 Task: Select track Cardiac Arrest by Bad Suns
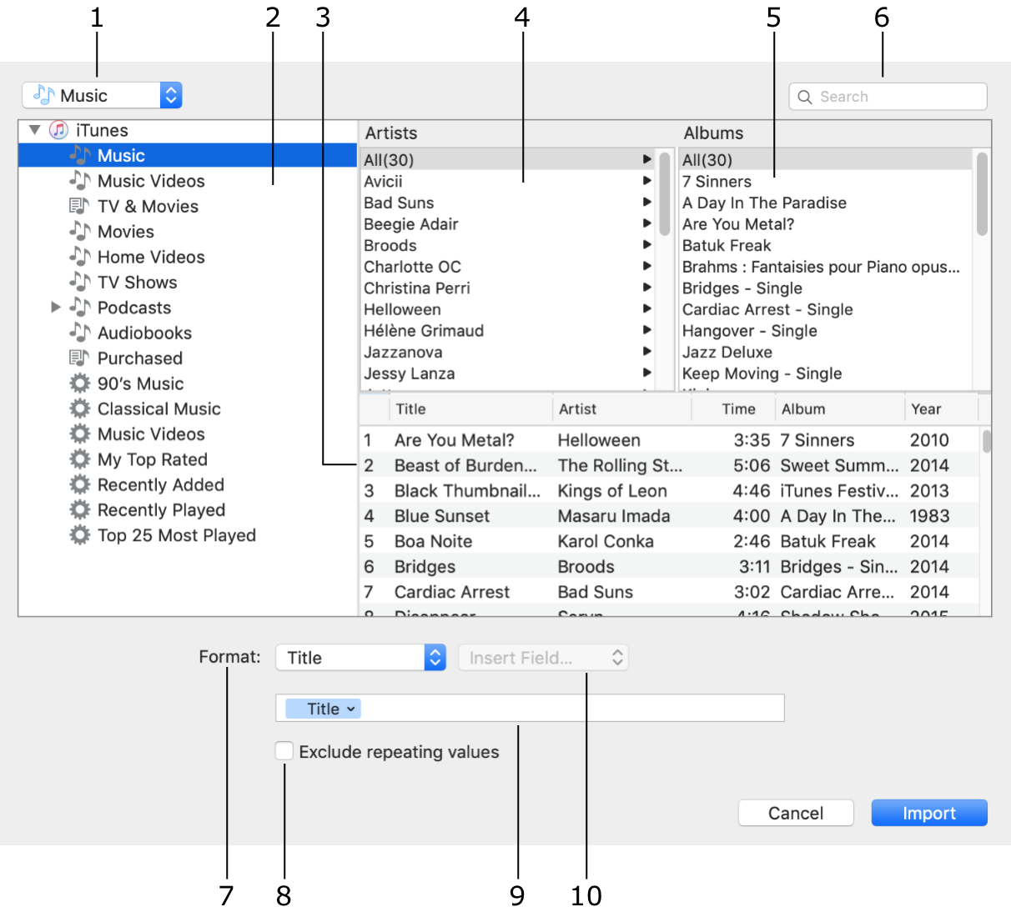tap(670, 591)
